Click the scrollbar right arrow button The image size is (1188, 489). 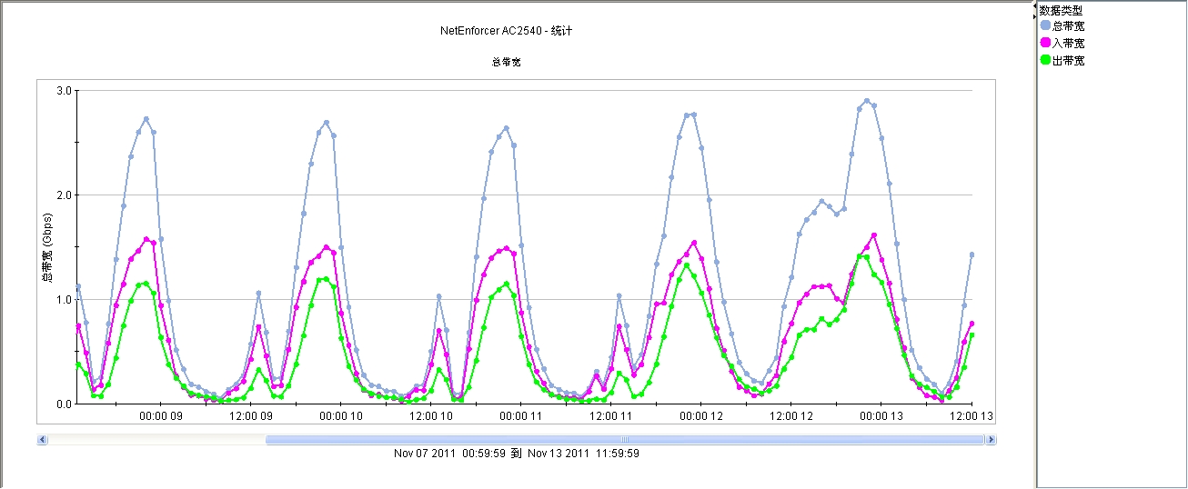(991, 440)
